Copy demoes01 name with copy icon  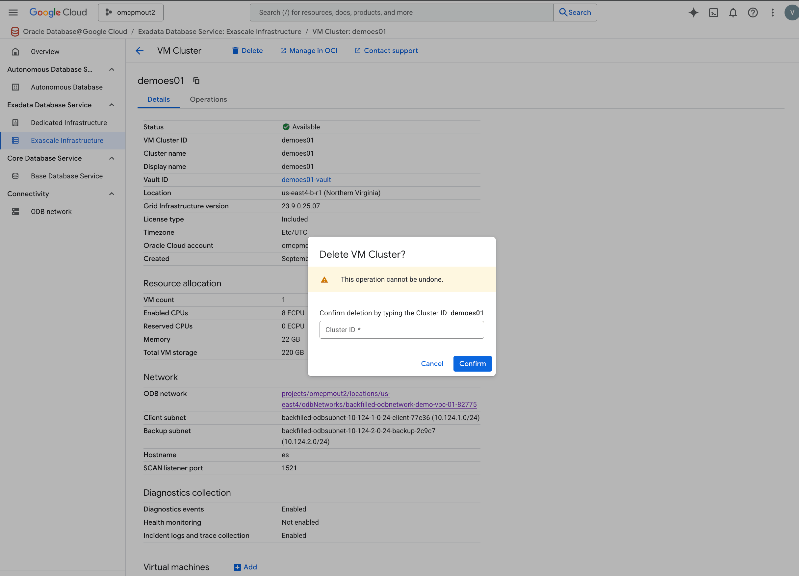196,81
